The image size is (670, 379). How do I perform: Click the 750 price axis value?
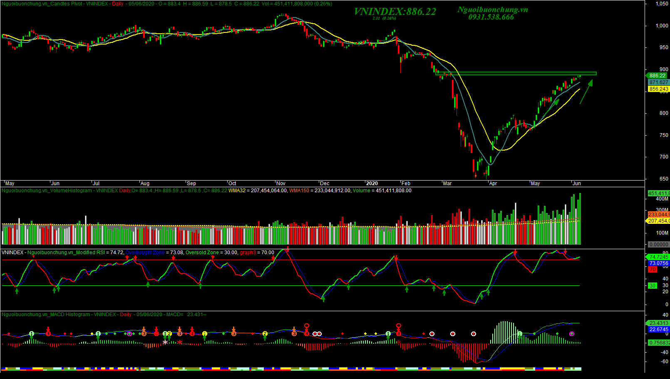(664, 135)
